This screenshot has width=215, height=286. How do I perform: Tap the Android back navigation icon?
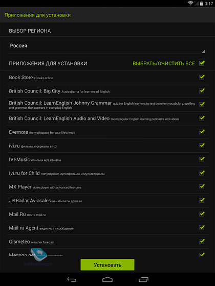point(72,279)
